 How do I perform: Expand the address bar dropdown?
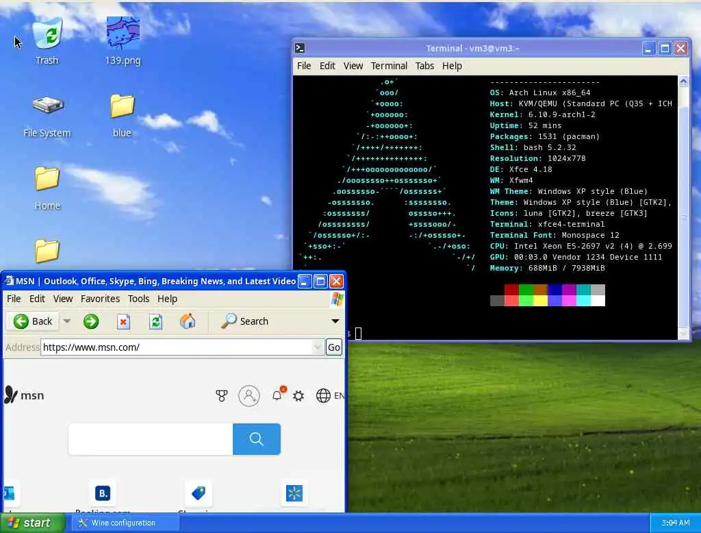point(318,347)
